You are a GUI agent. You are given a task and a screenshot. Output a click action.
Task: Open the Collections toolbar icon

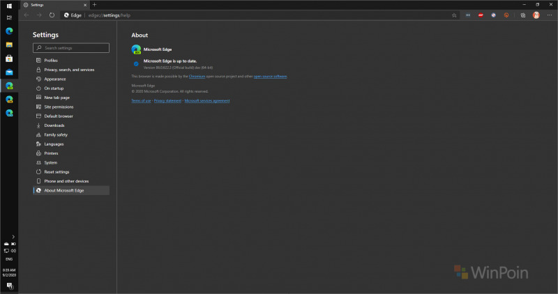click(522, 15)
